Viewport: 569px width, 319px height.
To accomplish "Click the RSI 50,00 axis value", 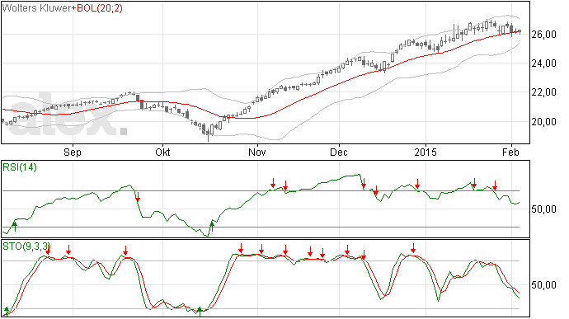I will tap(544, 209).
